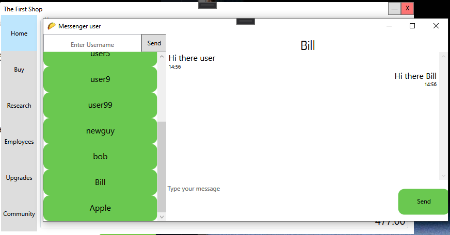Click the contact list scrollbar thumb
Image resolution: width=450 pixels, height=235 pixels.
point(162,167)
